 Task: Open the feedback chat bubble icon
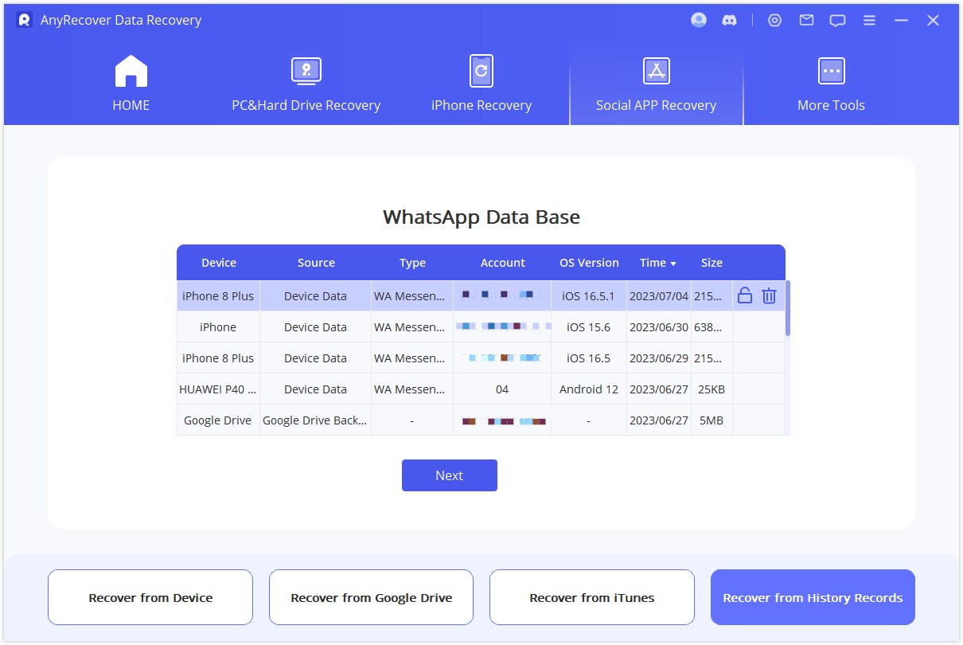pyautogui.click(x=837, y=20)
